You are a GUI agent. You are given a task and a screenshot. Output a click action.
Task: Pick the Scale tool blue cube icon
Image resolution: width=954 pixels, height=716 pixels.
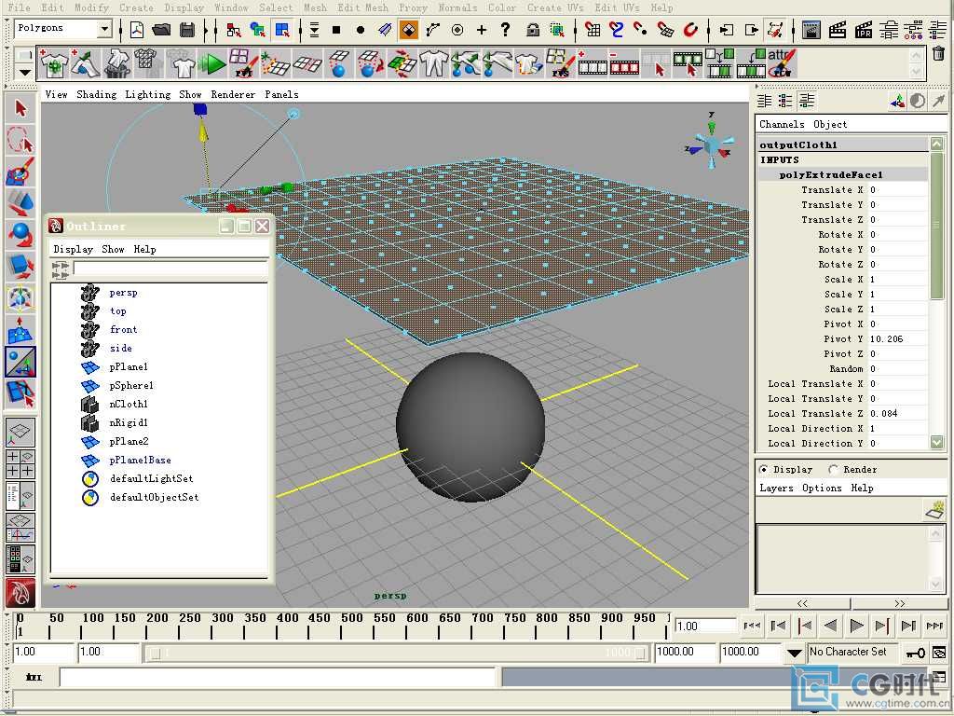coord(20,266)
